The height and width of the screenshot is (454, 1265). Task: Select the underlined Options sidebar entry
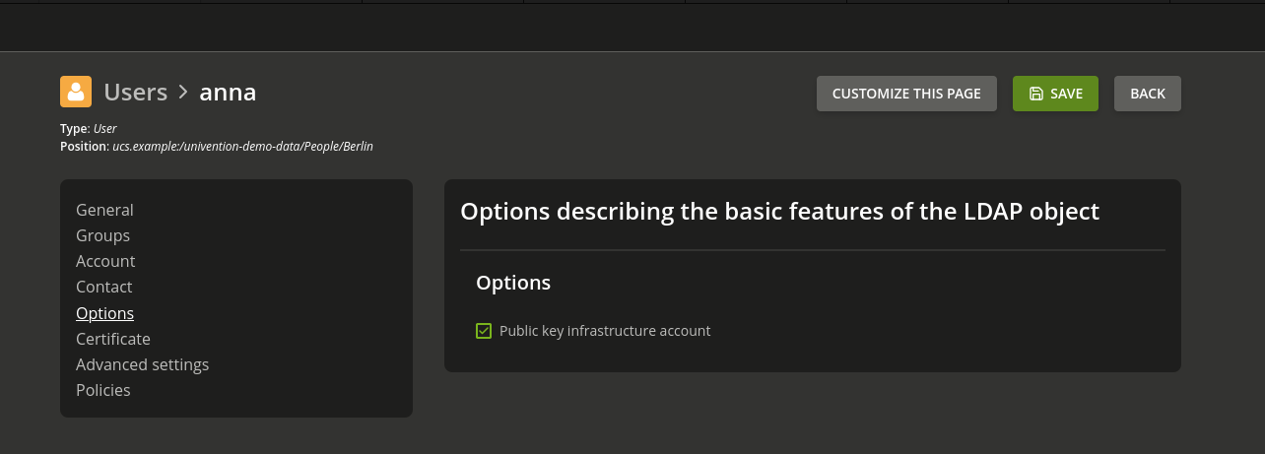click(104, 313)
